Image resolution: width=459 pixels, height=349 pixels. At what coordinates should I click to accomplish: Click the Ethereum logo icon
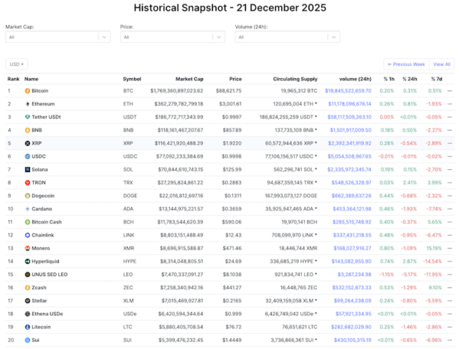[x=27, y=104]
